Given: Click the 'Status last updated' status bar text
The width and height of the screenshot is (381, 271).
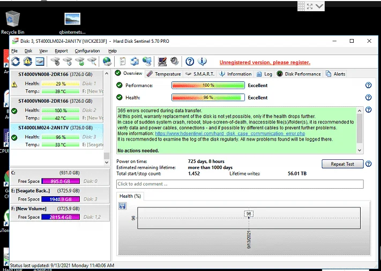Looking at the screenshot, I should tap(62, 266).
